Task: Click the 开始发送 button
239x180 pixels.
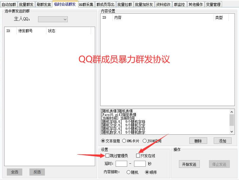Action: pos(189,164)
